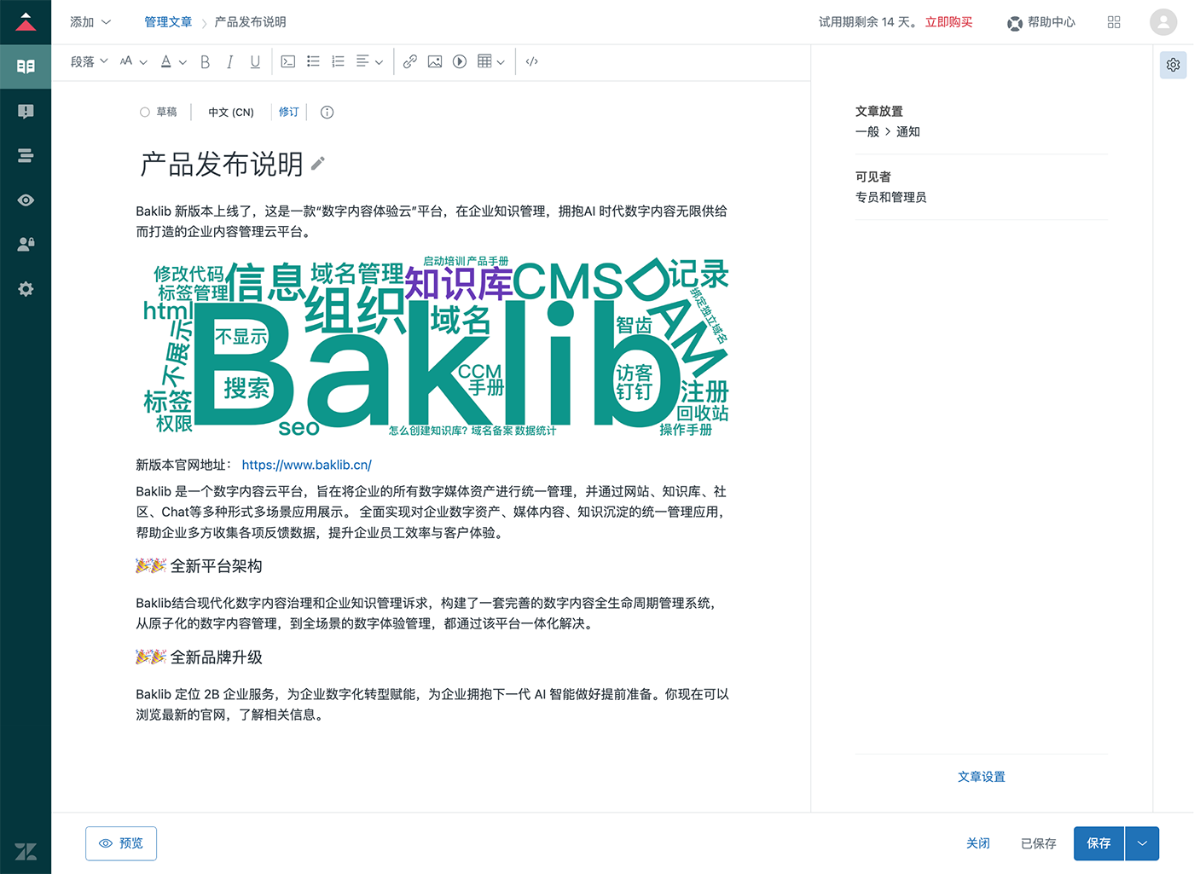Open the arrange content sidebar icon
The image size is (1194, 874).
26,155
